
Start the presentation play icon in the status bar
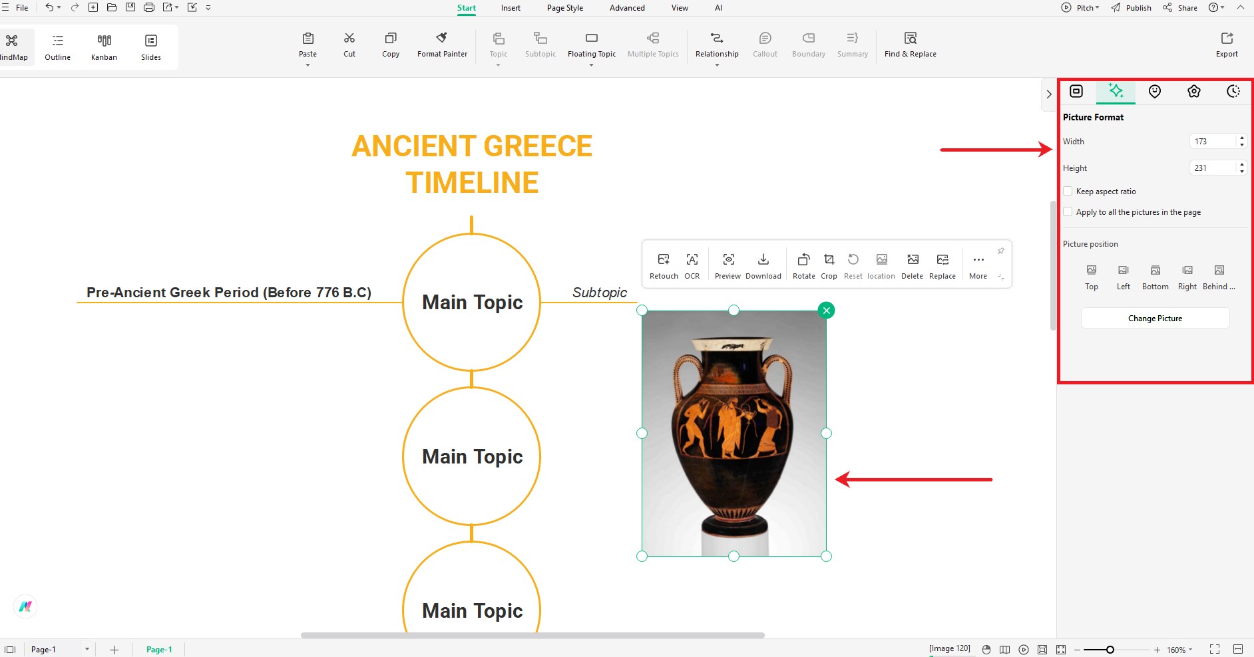(x=1024, y=650)
